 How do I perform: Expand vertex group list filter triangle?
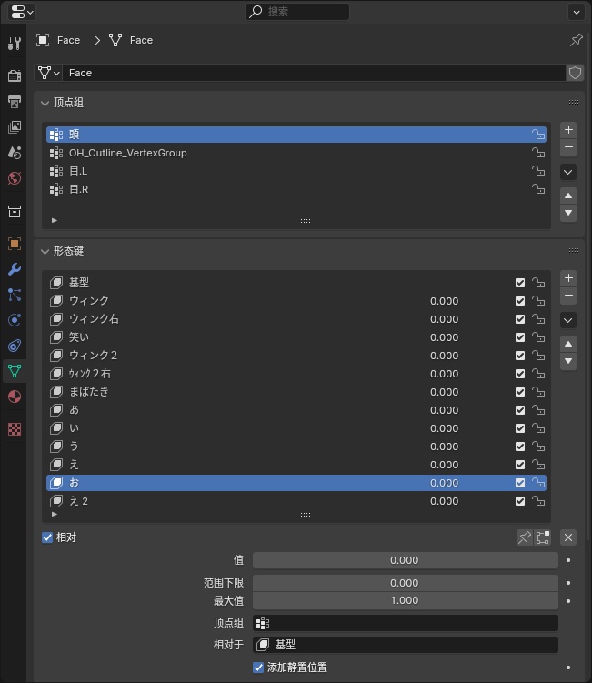pyautogui.click(x=55, y=220)
